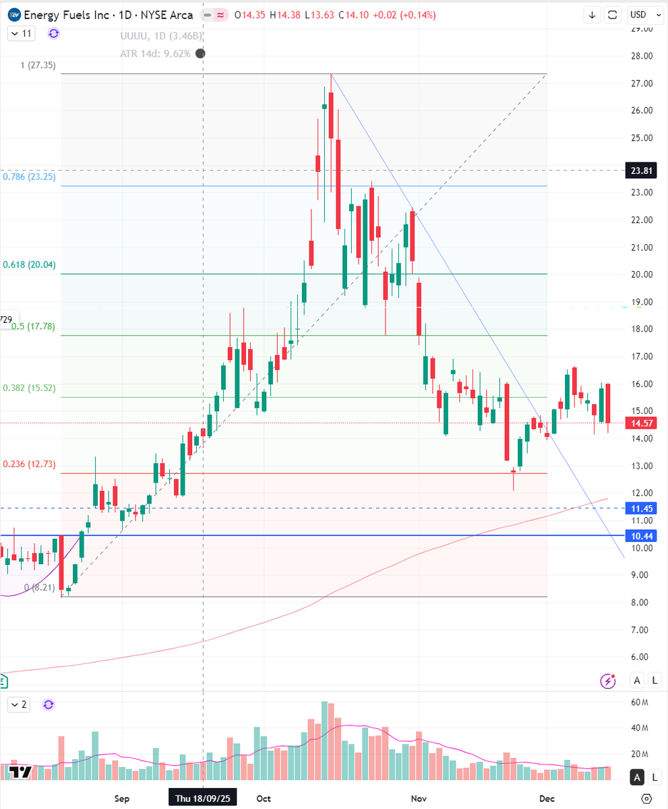
Task: Click the Energy Fuels company logo icon
Action: point(14,15)
